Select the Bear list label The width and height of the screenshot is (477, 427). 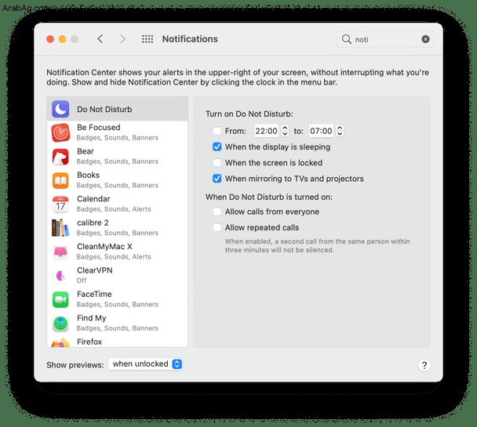click(x=86, y=151)
